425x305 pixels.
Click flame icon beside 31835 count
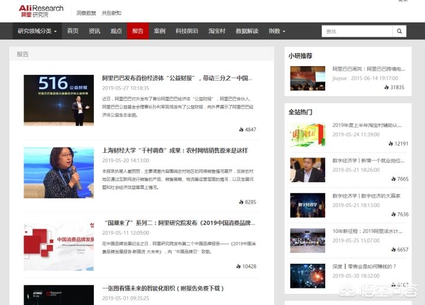(387, 87)
